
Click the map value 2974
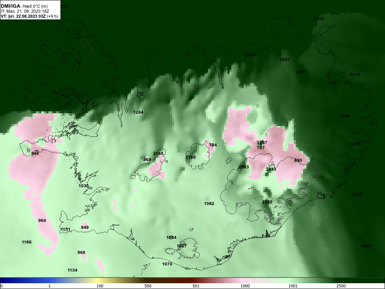point(250,55)
